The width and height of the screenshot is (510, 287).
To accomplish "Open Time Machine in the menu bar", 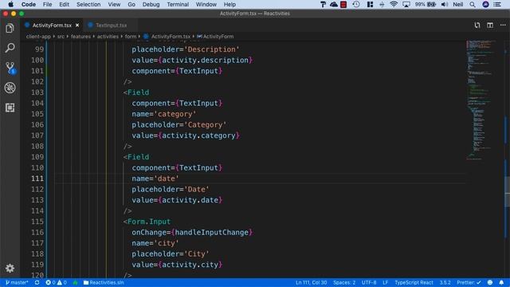I will (x=356, y=4).
